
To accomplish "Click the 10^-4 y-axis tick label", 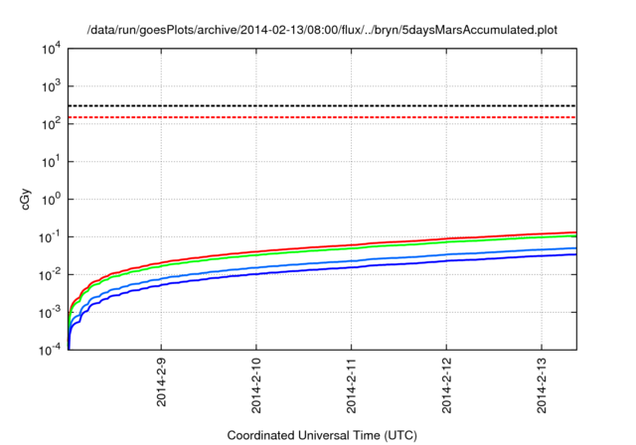I will pos(50,351).
